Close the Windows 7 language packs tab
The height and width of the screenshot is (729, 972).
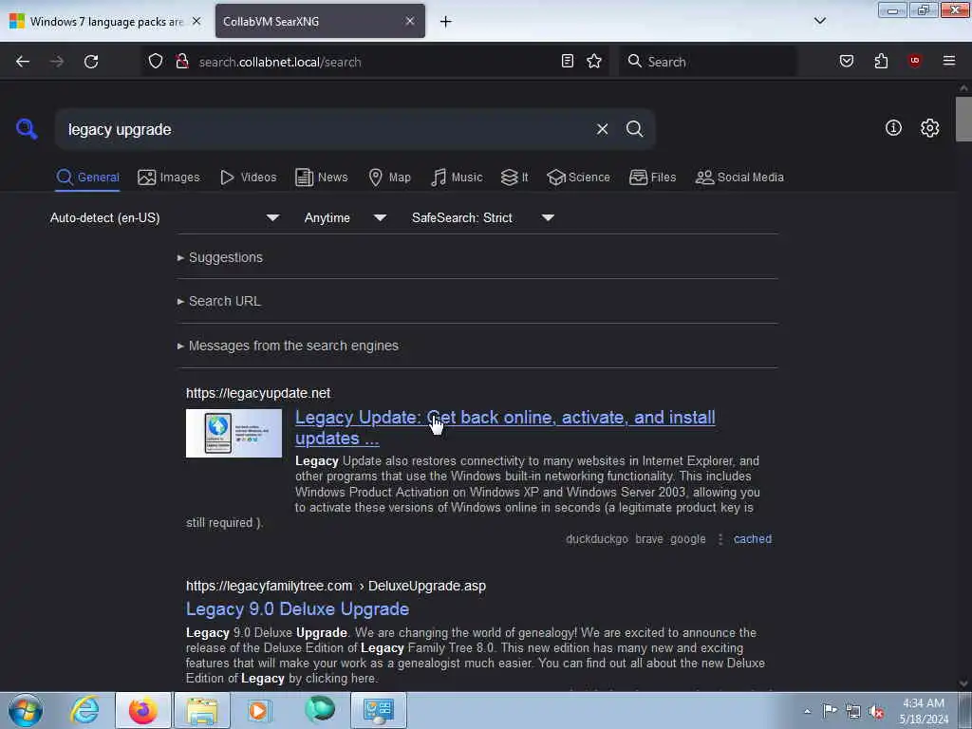[x=196, y=21]
